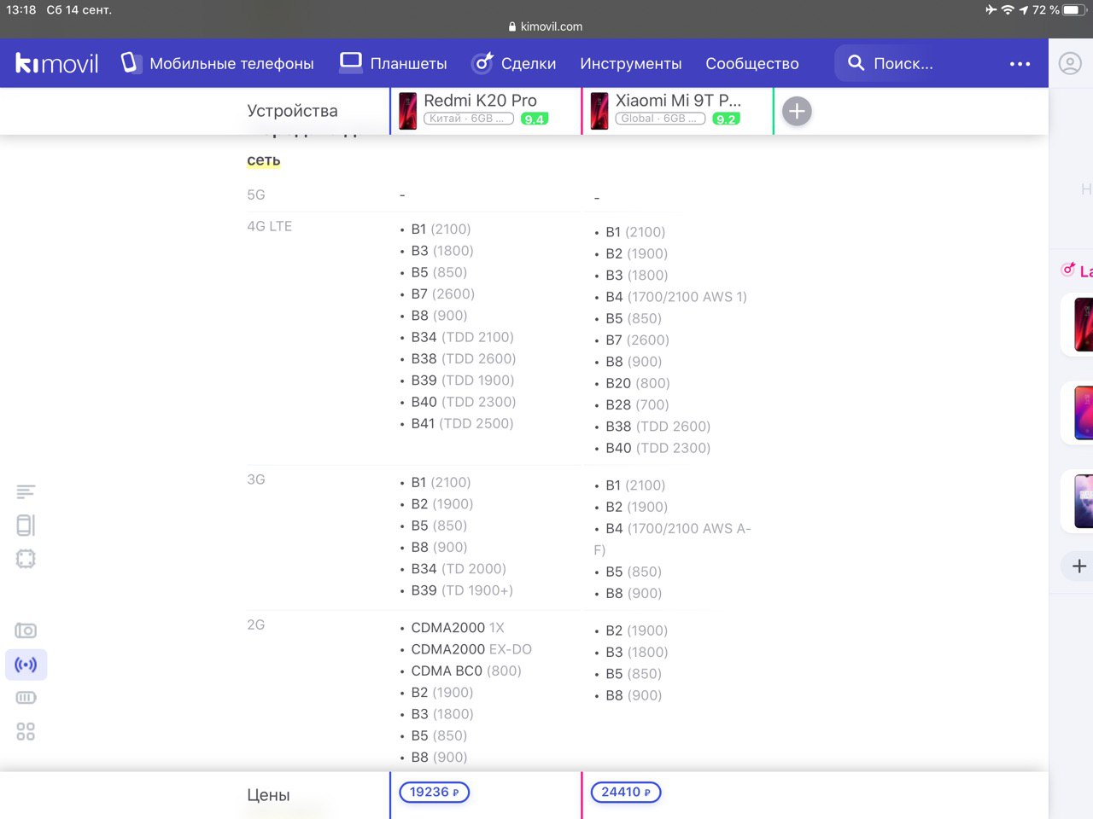The image size is (1093, 819).
Task: Click the plus button in right panel
Action: click(x=1078, y=566)
